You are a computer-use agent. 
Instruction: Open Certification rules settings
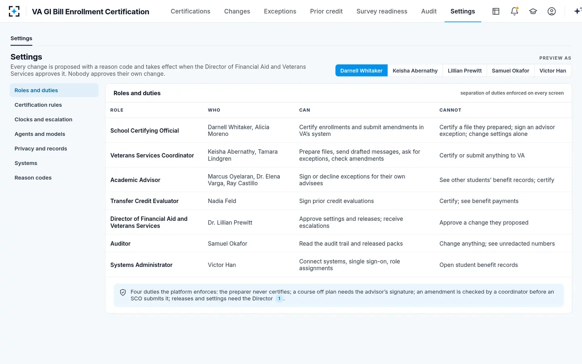coord(54,105)
